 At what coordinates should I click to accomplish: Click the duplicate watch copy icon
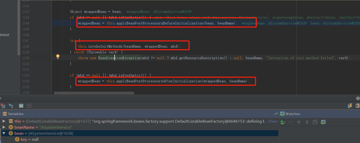coord(315,122)
